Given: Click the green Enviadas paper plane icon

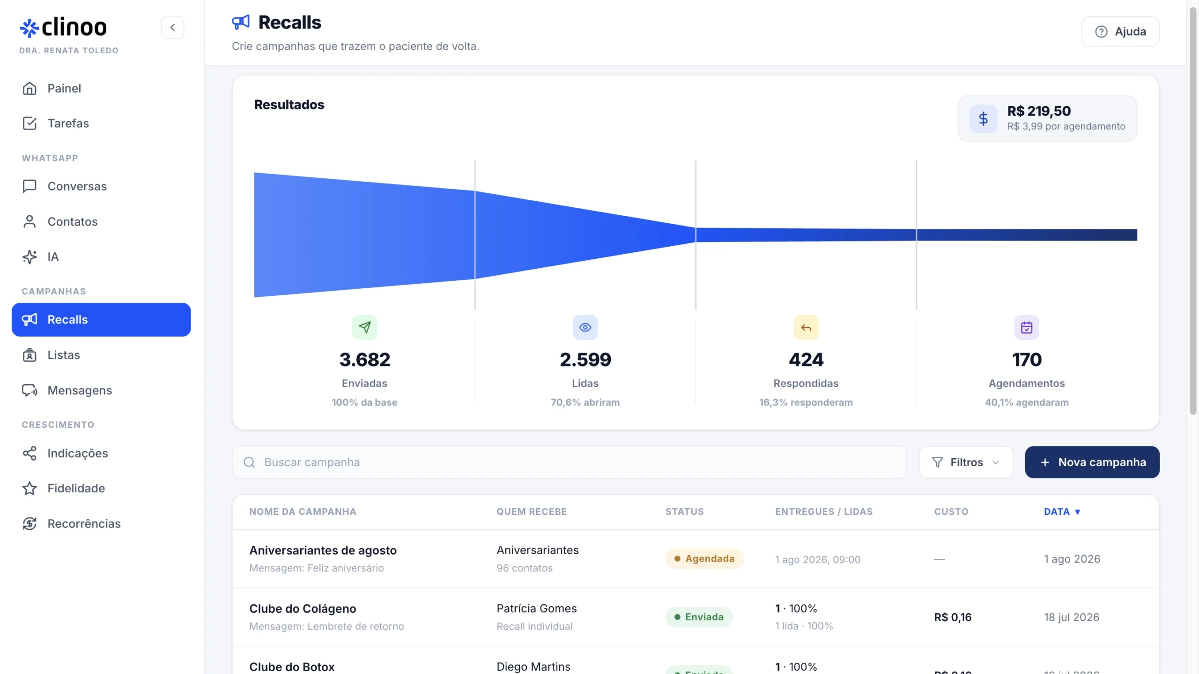Looking at the screenshot, I should 364,327.
